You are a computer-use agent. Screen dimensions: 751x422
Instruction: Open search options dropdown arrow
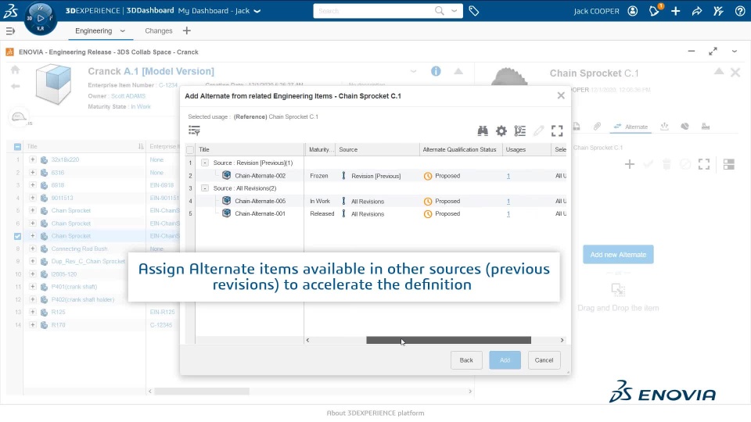(x=454, y=10)
